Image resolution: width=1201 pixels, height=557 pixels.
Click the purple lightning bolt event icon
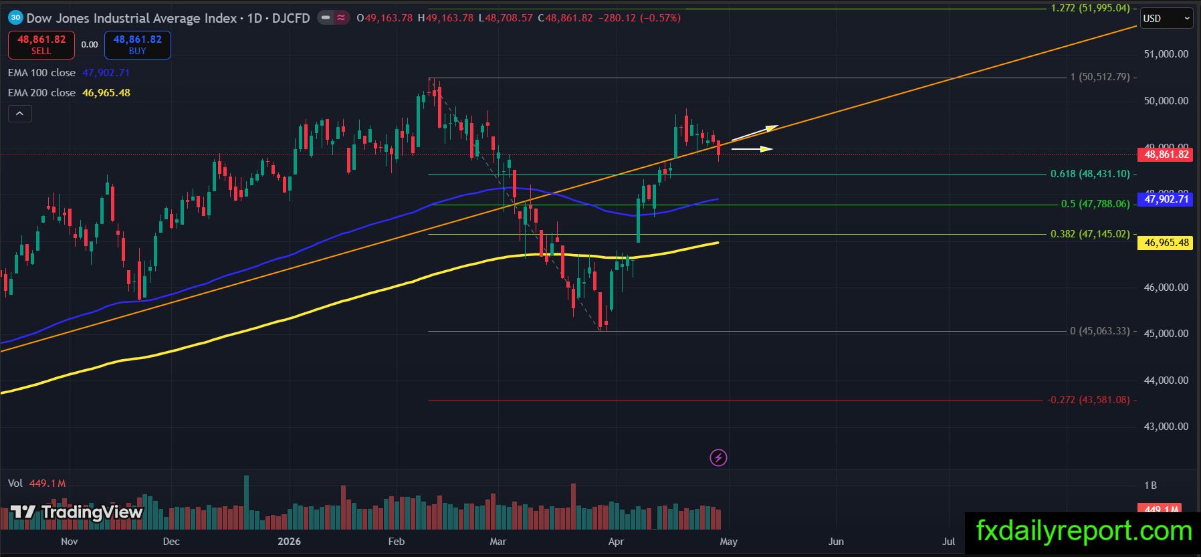pyautogui.click(x=718, y=458)
